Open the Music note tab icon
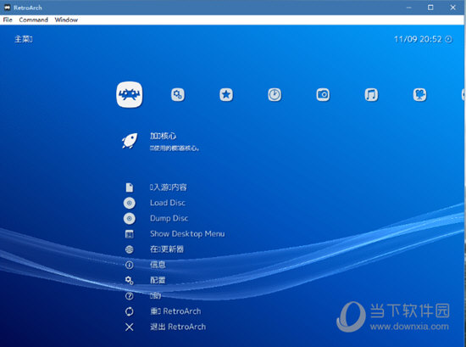466x347 pixels. 371,95
